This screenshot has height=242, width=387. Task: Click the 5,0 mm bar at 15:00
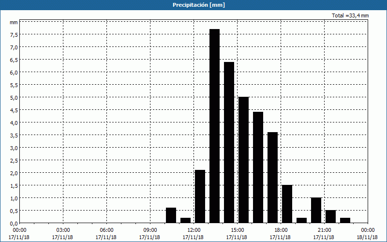(x=243, y=160)
